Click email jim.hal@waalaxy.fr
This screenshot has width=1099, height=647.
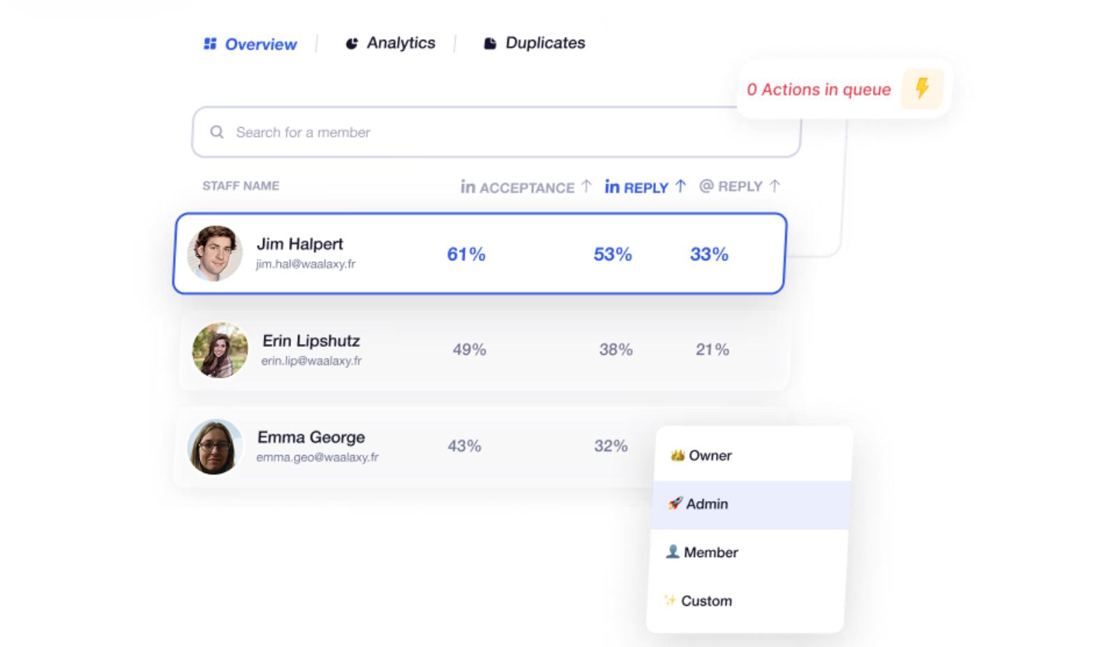coord(306,264)
